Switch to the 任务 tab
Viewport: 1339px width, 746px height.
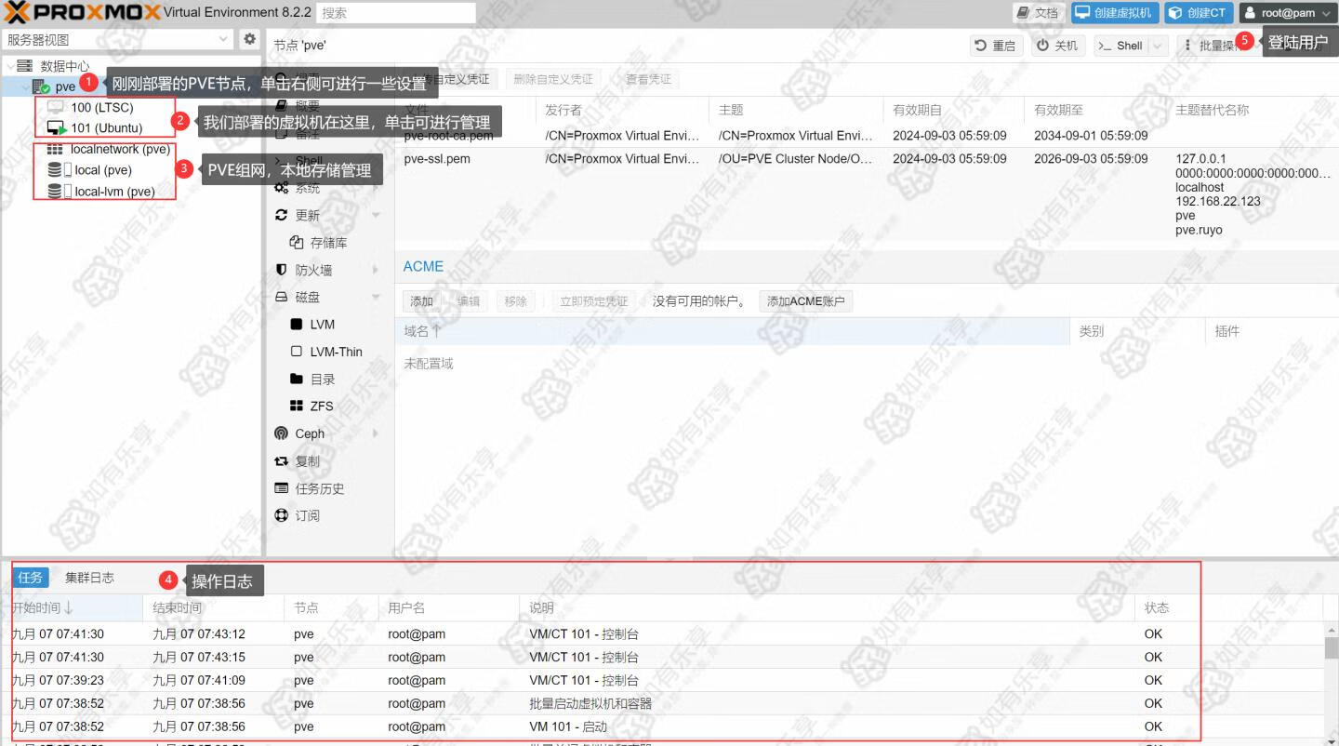31,578
